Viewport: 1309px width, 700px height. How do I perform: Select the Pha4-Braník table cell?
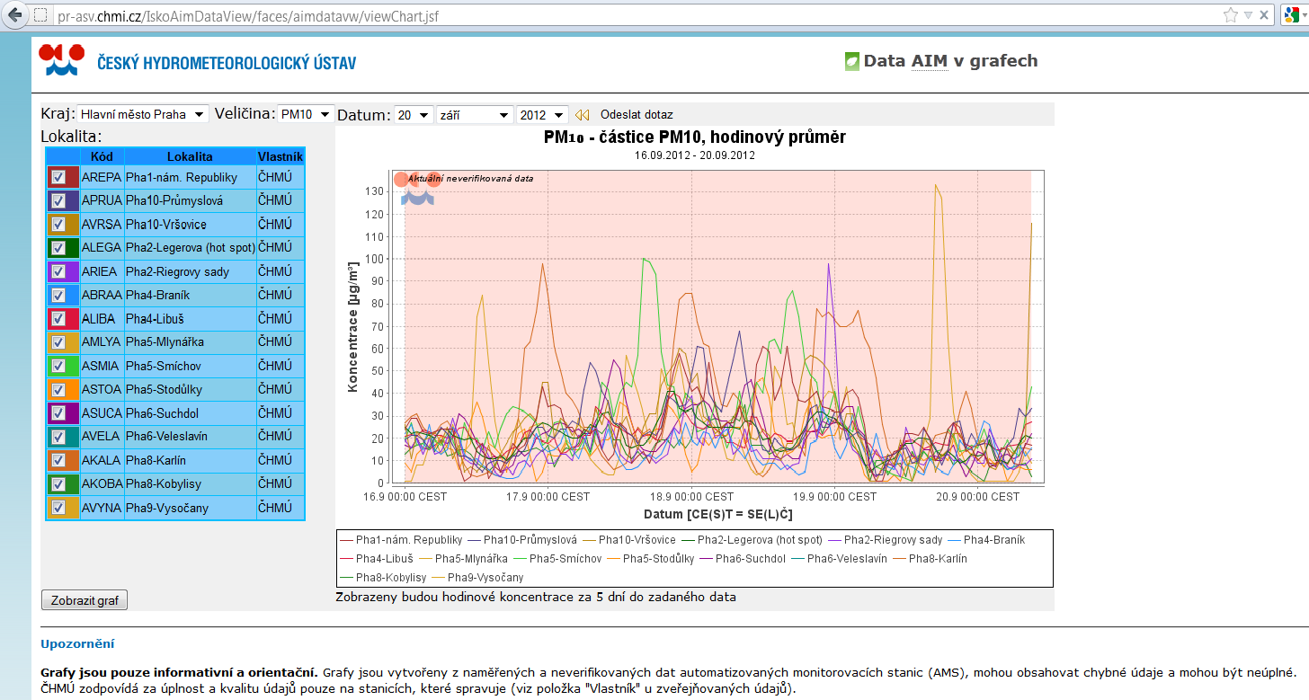coord(190,295)
